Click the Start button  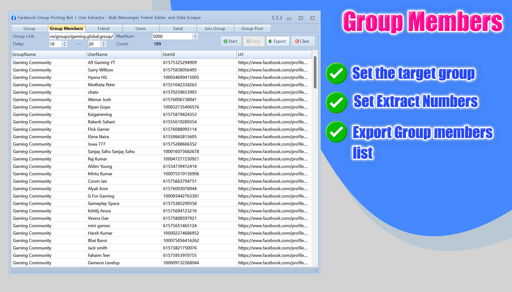click(230, 41)
